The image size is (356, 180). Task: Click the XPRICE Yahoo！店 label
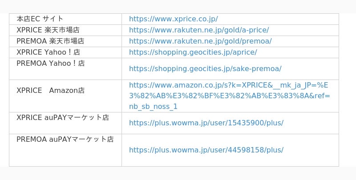coord(49,52)
